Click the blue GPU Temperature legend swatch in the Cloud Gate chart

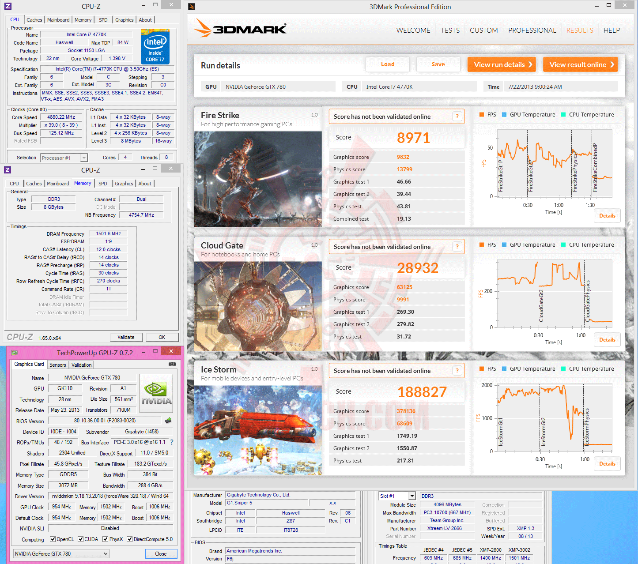504,245
